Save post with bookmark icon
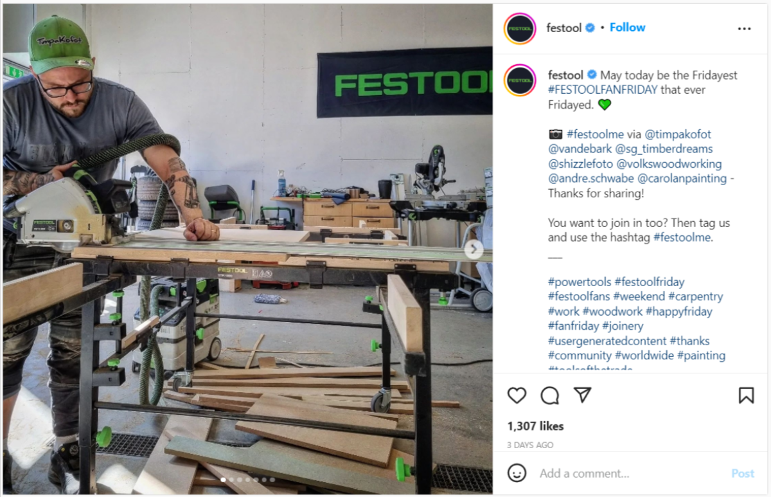 [x=746, y=395]
